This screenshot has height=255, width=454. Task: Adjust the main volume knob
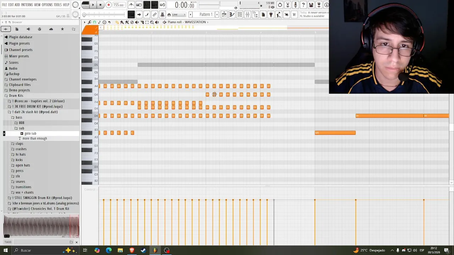point(76,5)
